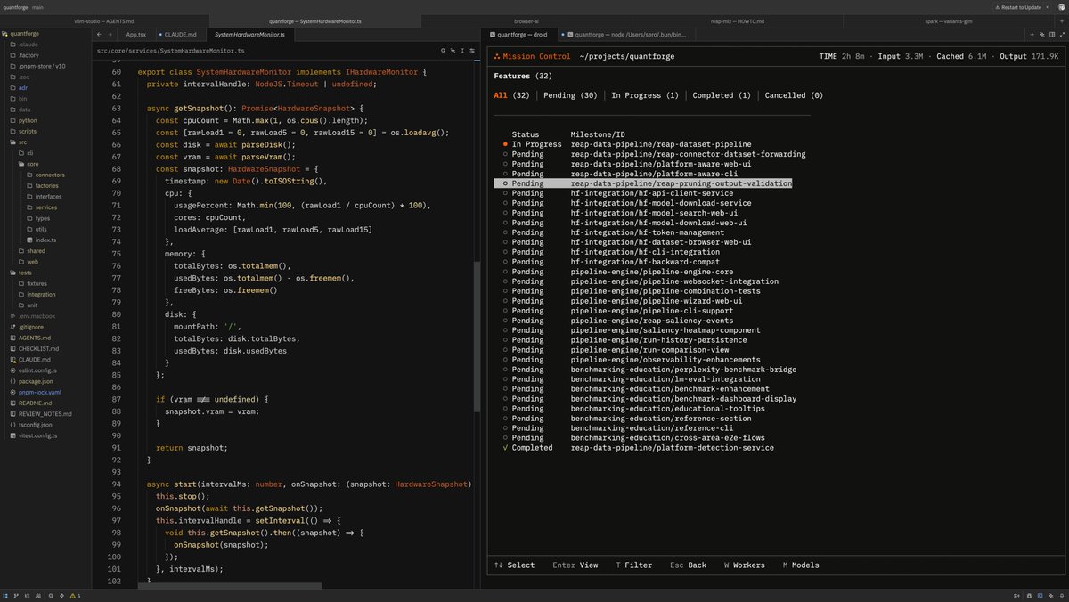Select the SystemHardwareMonitor.ts editor tab
The image size is (1069, 602).
point(249,35)
